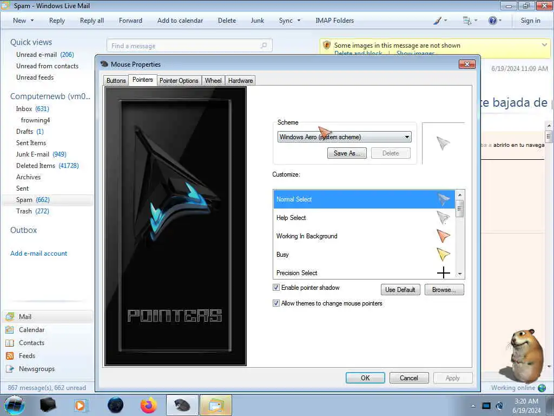Select Normal Select pointer row
The width and height of the screenshot is (554, 416).
(364, 199)
